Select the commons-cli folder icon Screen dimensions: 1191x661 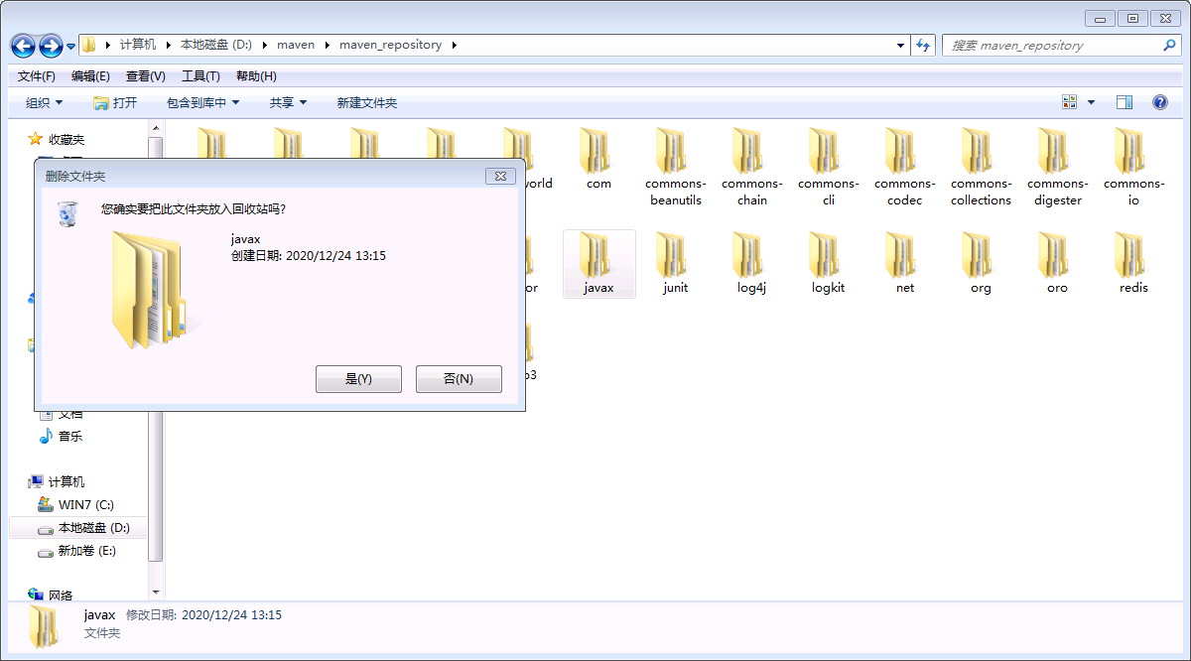pyautogui.click(x=825, y=151)
